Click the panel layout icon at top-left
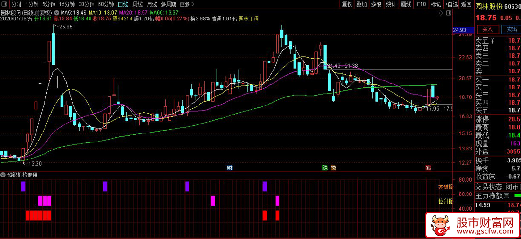This screenshot has width=521, height=239. pyautogui.click(x=5, y=4)
